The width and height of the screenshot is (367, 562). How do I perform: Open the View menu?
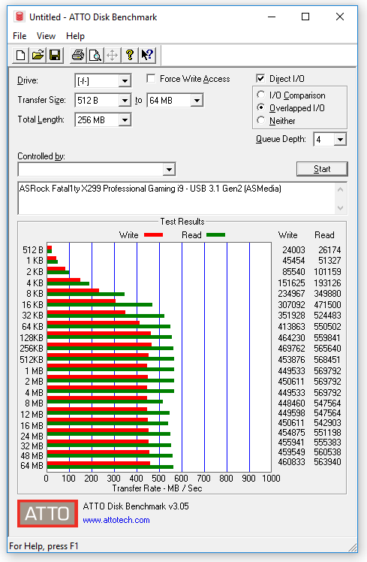pyautogui.click(x=46, y=36)
